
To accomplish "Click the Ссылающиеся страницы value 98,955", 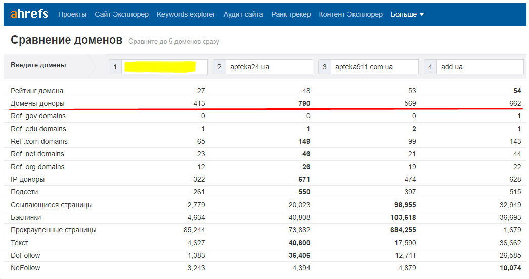I will coord(405,205).
